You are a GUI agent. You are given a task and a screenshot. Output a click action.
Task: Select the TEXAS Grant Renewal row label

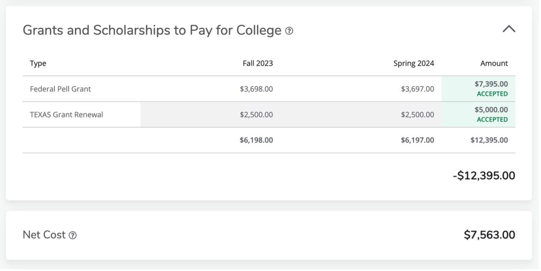[x=66, y=115]
